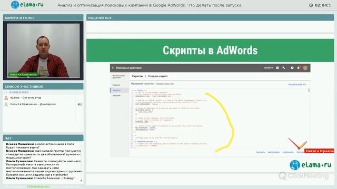Click the clock icon beside the timer
This screenshot has width=337, height=189.
coord(311,5)
